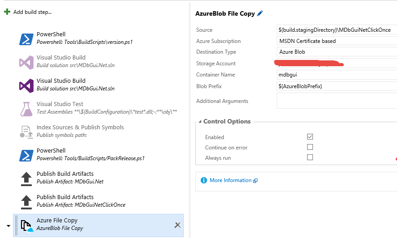The width and height of the screenshot is (397, 238).
Task: Select Powershell: Tools\BuildScripts\version.ps1 step text
Action: click(84, 42)
